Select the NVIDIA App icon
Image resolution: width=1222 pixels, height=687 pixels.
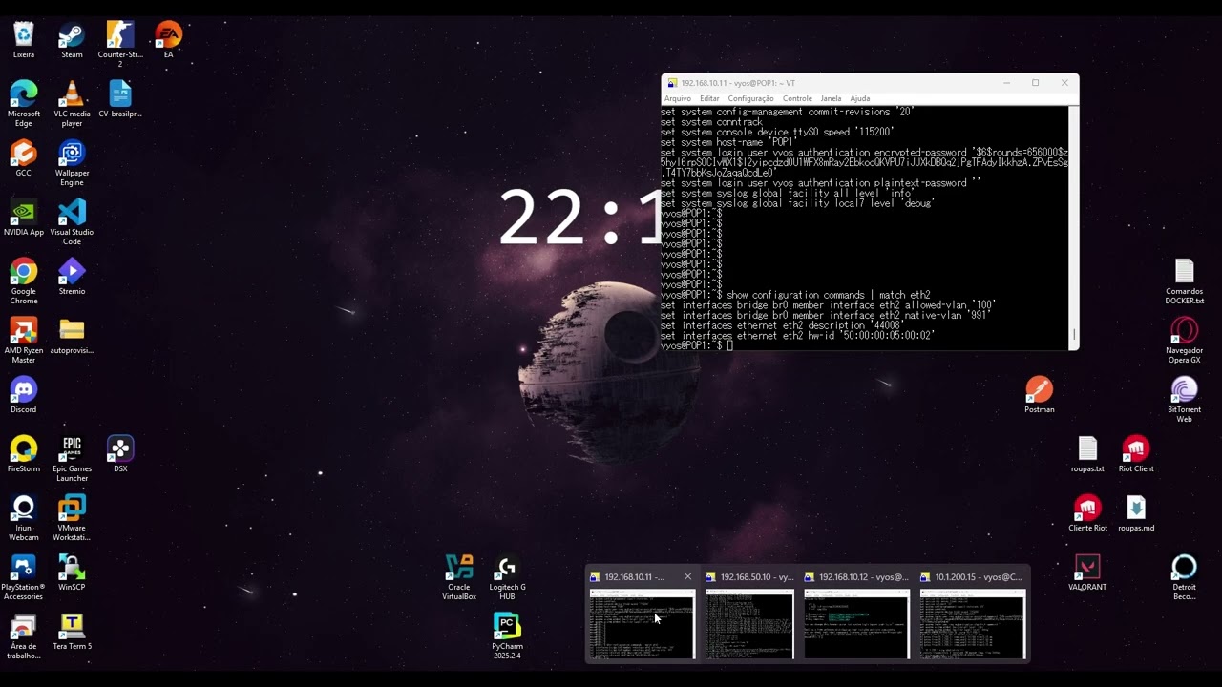(24, 218)
